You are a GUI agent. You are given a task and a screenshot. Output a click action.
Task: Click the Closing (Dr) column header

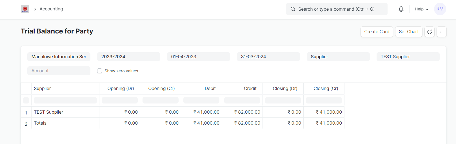[x=283, y=89]
